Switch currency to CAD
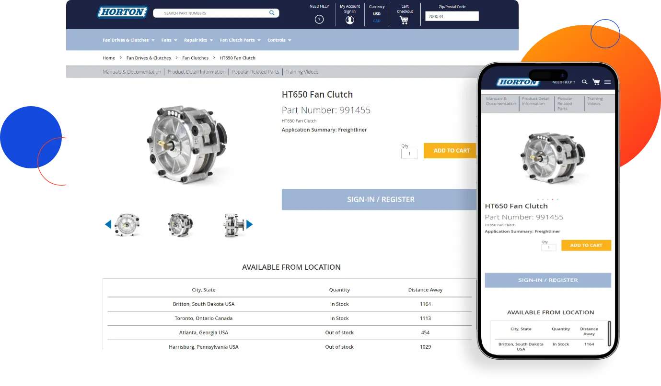This screenshot has height=386, width=661. point(377,21)
